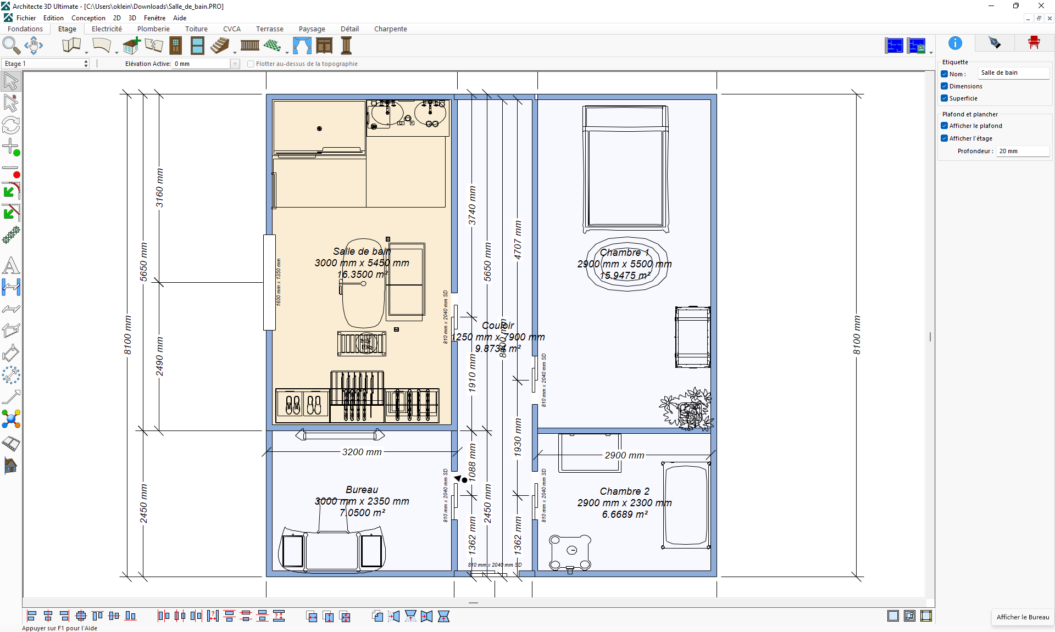This screenshot has height=632, width=1055.
Task: Click the Afficher le Bureau button
Action: point(1023,617)
